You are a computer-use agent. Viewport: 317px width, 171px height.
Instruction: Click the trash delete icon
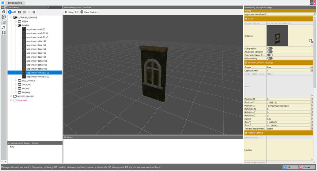point(34,12)
